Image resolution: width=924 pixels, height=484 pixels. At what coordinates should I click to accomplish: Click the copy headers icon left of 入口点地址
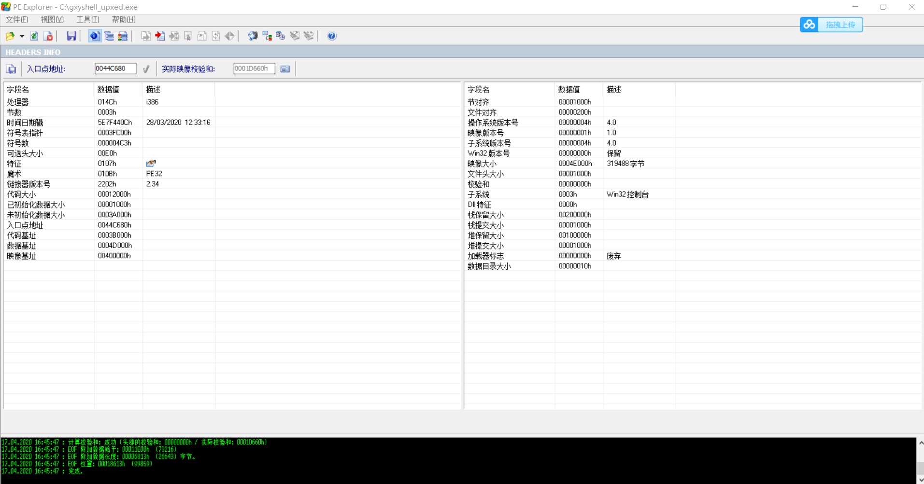click(x=11, y=69)
